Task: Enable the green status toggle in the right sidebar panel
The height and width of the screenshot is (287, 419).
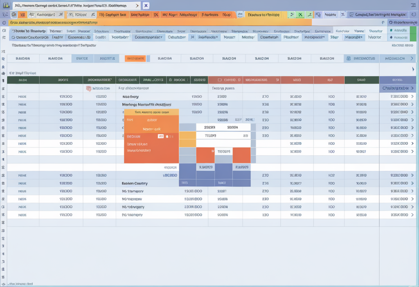Action: tap(391, 30)
